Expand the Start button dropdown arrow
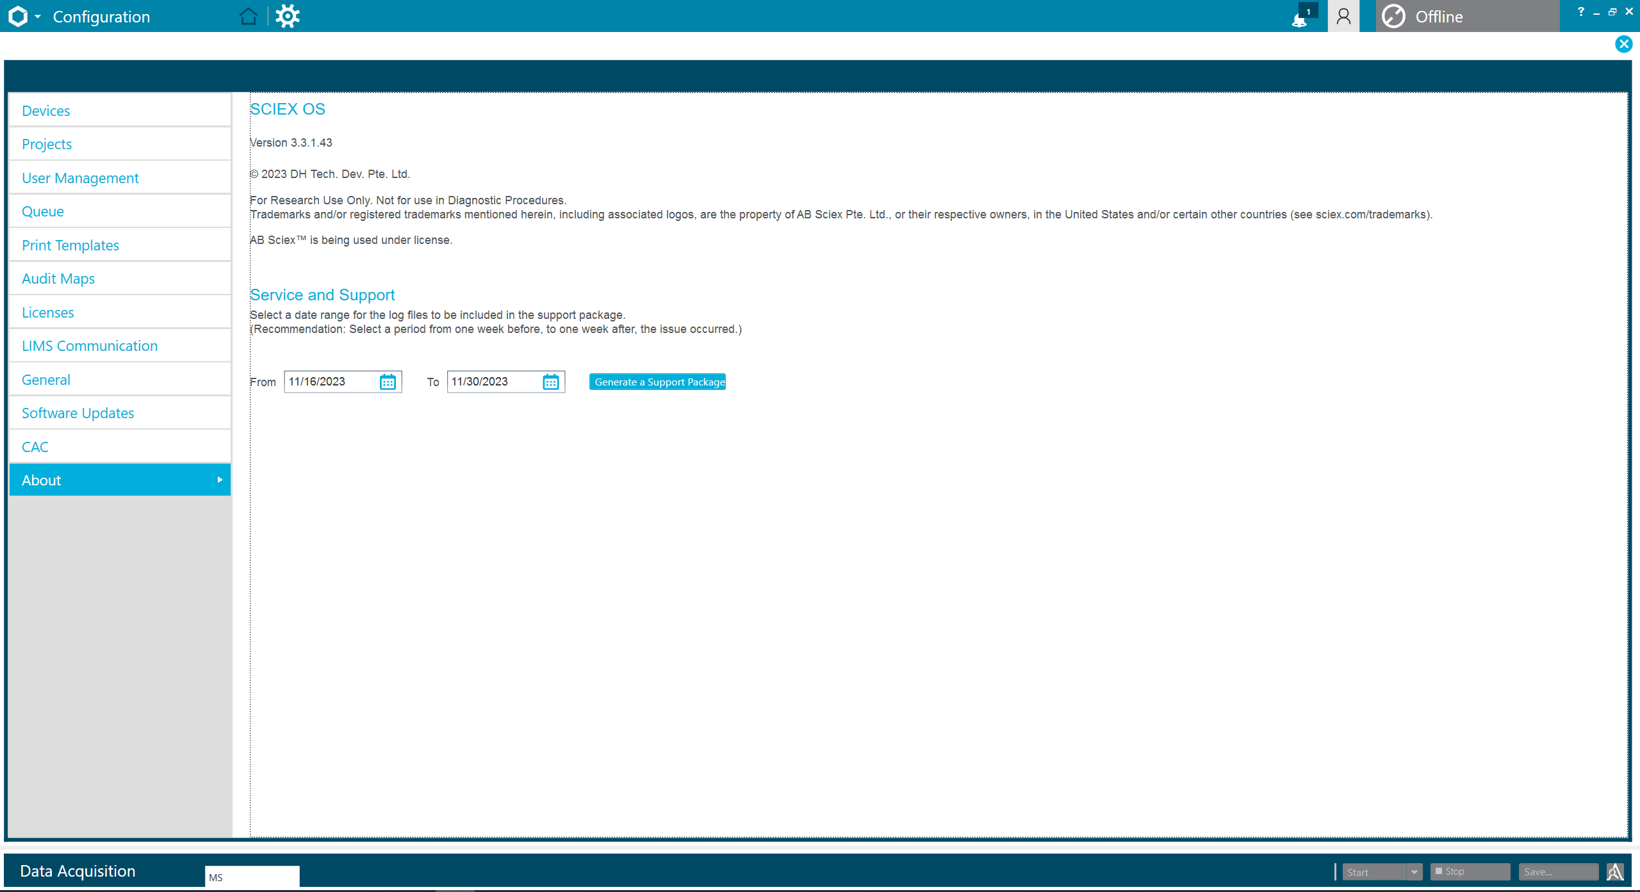The height and width of the screenshot is (892, 1640). tap(1414, 872)
